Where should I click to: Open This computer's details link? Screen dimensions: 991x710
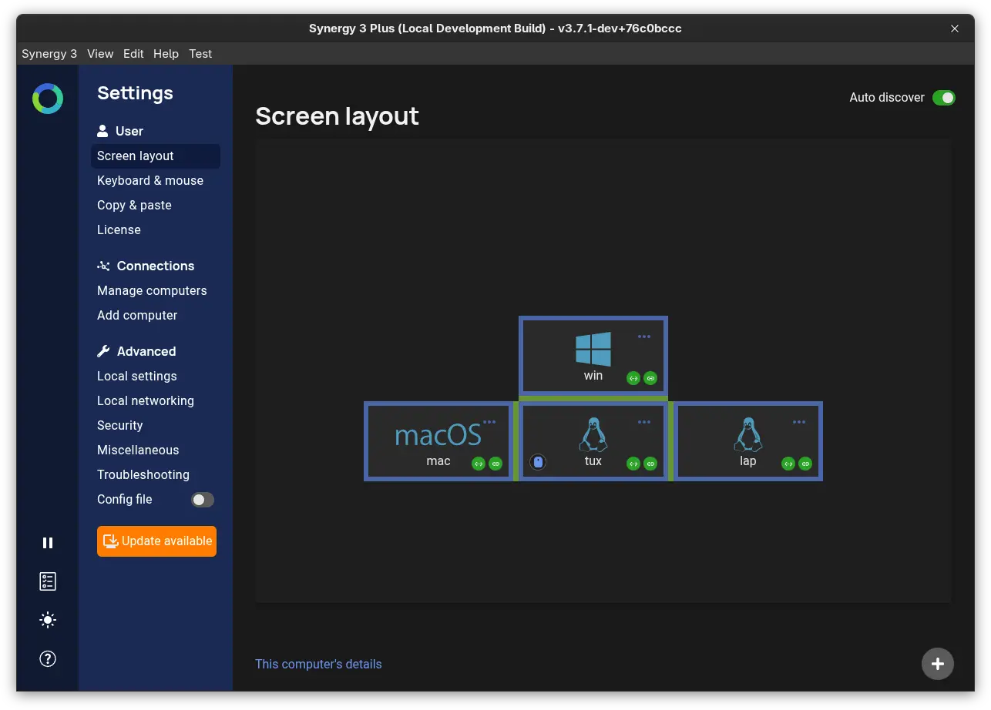pos(318,664)
